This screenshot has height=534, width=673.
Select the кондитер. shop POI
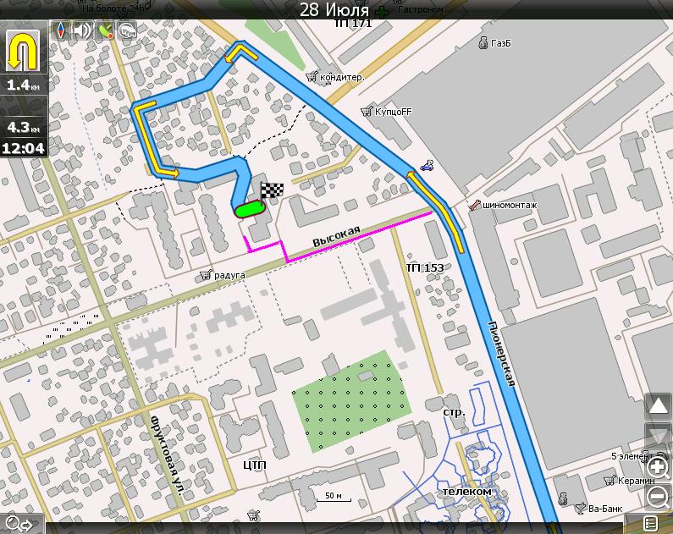[x=335, y=77]
